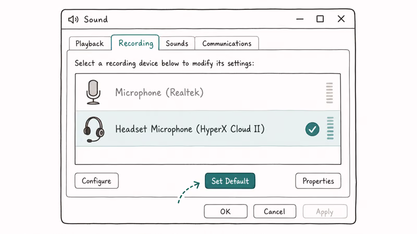Click the greyed-out Apply button
The image size is (417, 234).
click(x=325, y=212)
